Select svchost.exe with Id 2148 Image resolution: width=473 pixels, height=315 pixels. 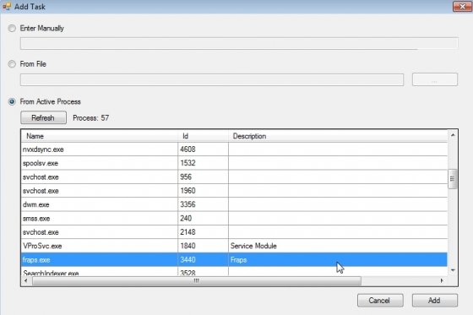click(234, 232)
